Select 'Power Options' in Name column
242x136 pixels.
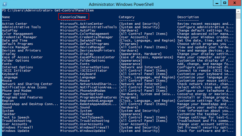[15, 94]
